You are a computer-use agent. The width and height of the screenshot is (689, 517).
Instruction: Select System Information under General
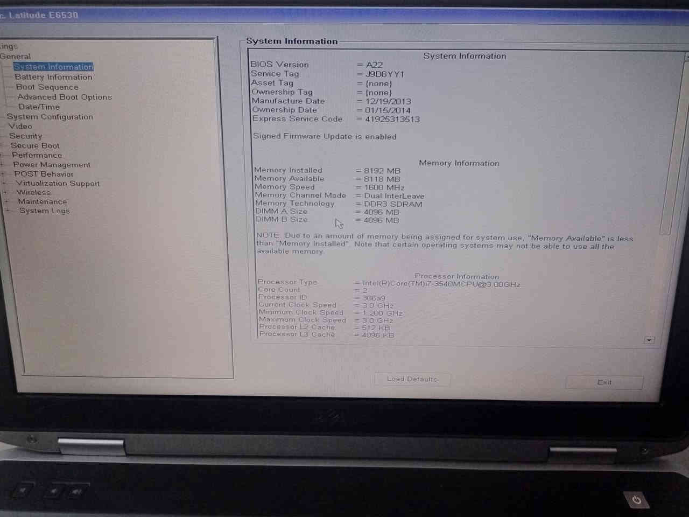pyautogui.click(x=53, y=66)
